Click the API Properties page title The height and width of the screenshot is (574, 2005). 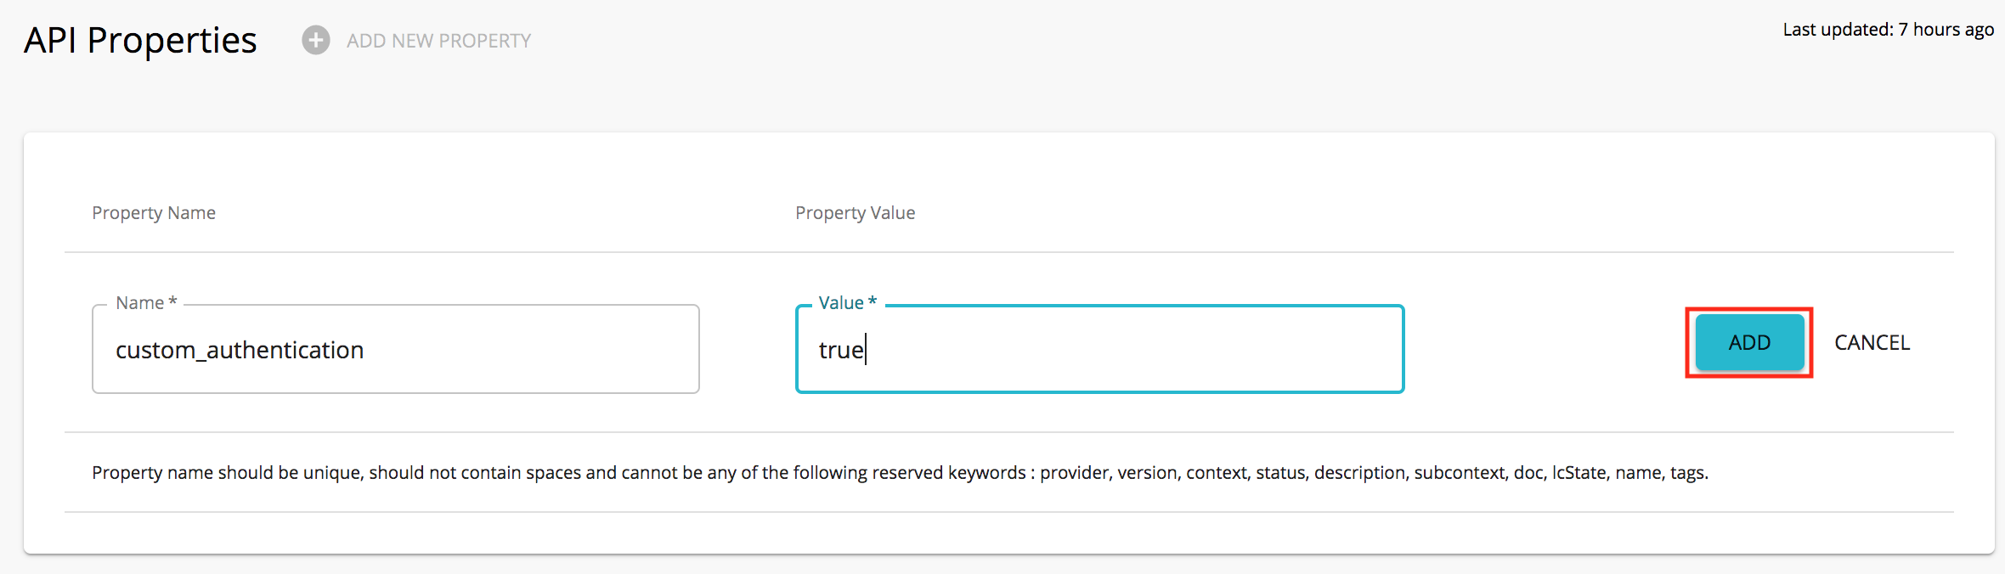tap(140, 39)
